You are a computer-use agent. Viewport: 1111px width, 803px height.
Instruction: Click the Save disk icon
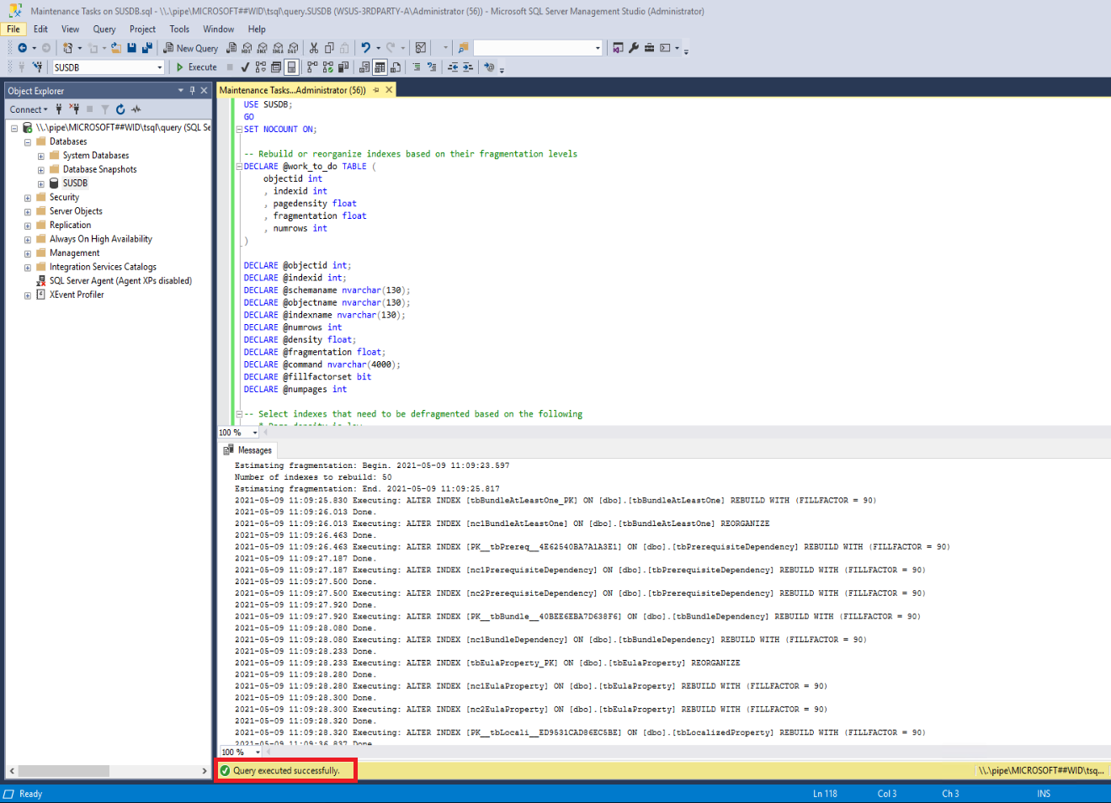point(131,48)
